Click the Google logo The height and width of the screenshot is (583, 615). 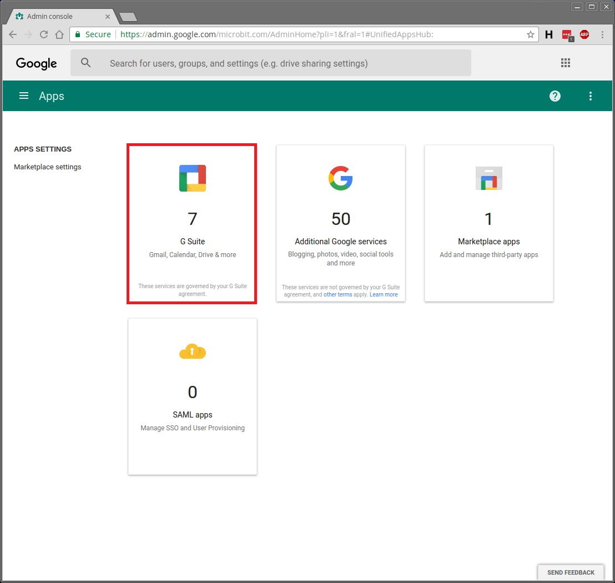tap(37, 63)
